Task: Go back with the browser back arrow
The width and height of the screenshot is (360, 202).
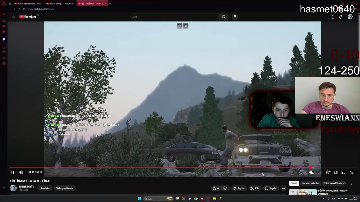Action: [10, 9]
